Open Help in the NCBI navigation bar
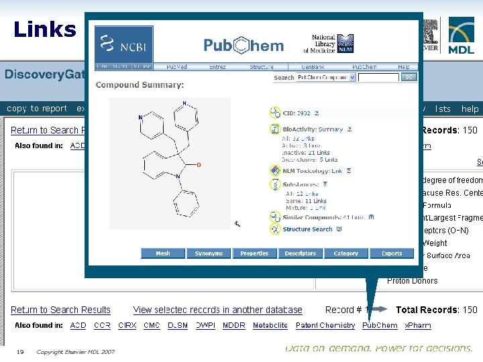This screenshot has height=362, width=483. point(404,67)
